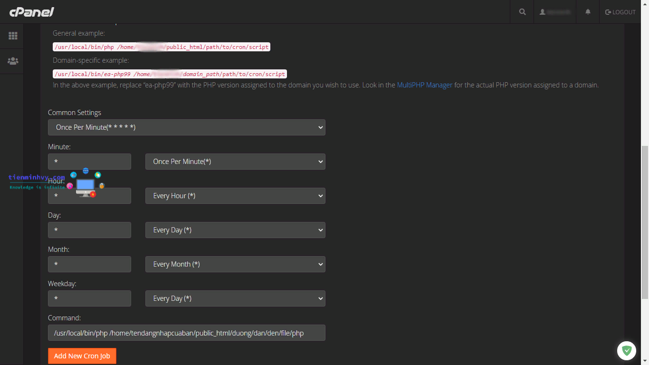Focus the Month text field

(x=89, y=264)
